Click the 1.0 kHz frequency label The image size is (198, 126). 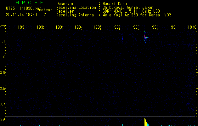(3, 57)
